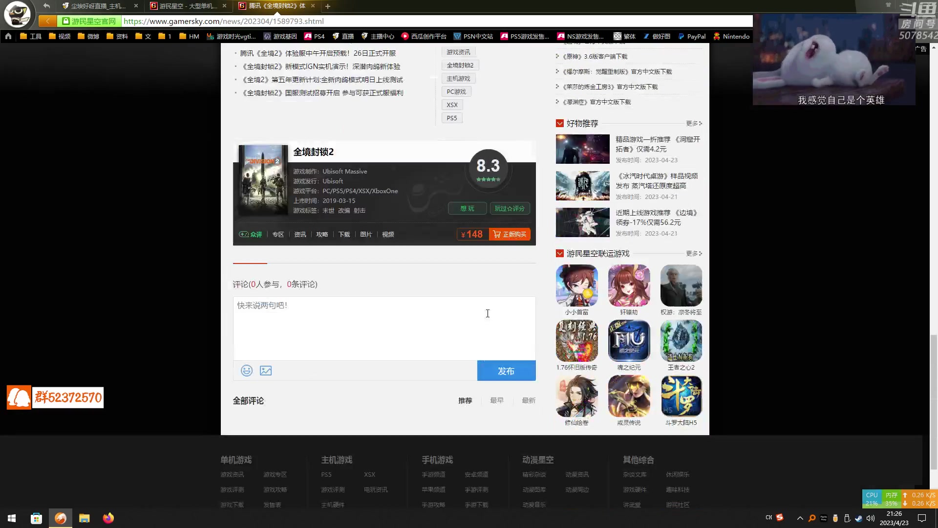The height and width of the screenshot is (528, 938).
Task: Click the address bar URL field
Action: point(437,21)
